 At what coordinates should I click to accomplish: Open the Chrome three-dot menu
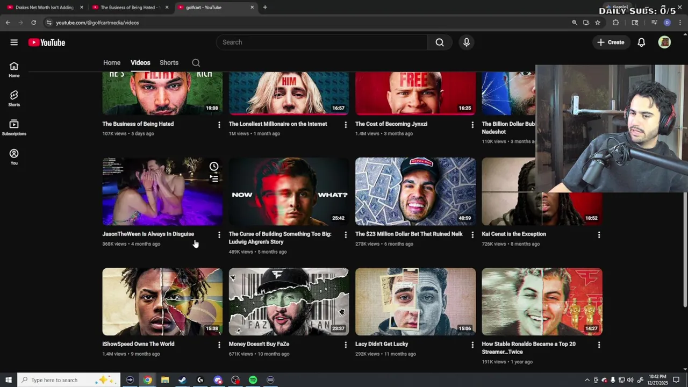click(x=680, y=23)
